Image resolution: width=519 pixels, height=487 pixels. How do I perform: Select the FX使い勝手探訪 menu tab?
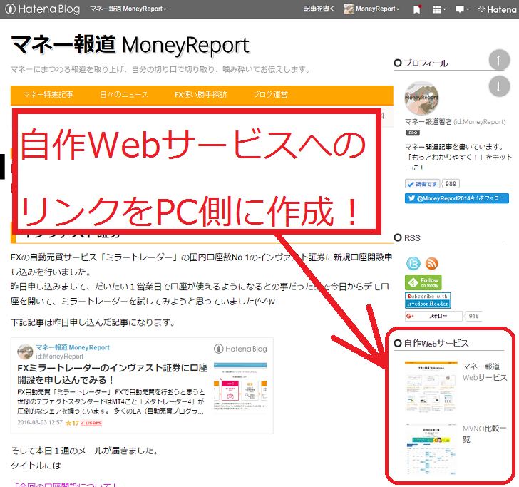pyautogui.click(x=200, y=95)
